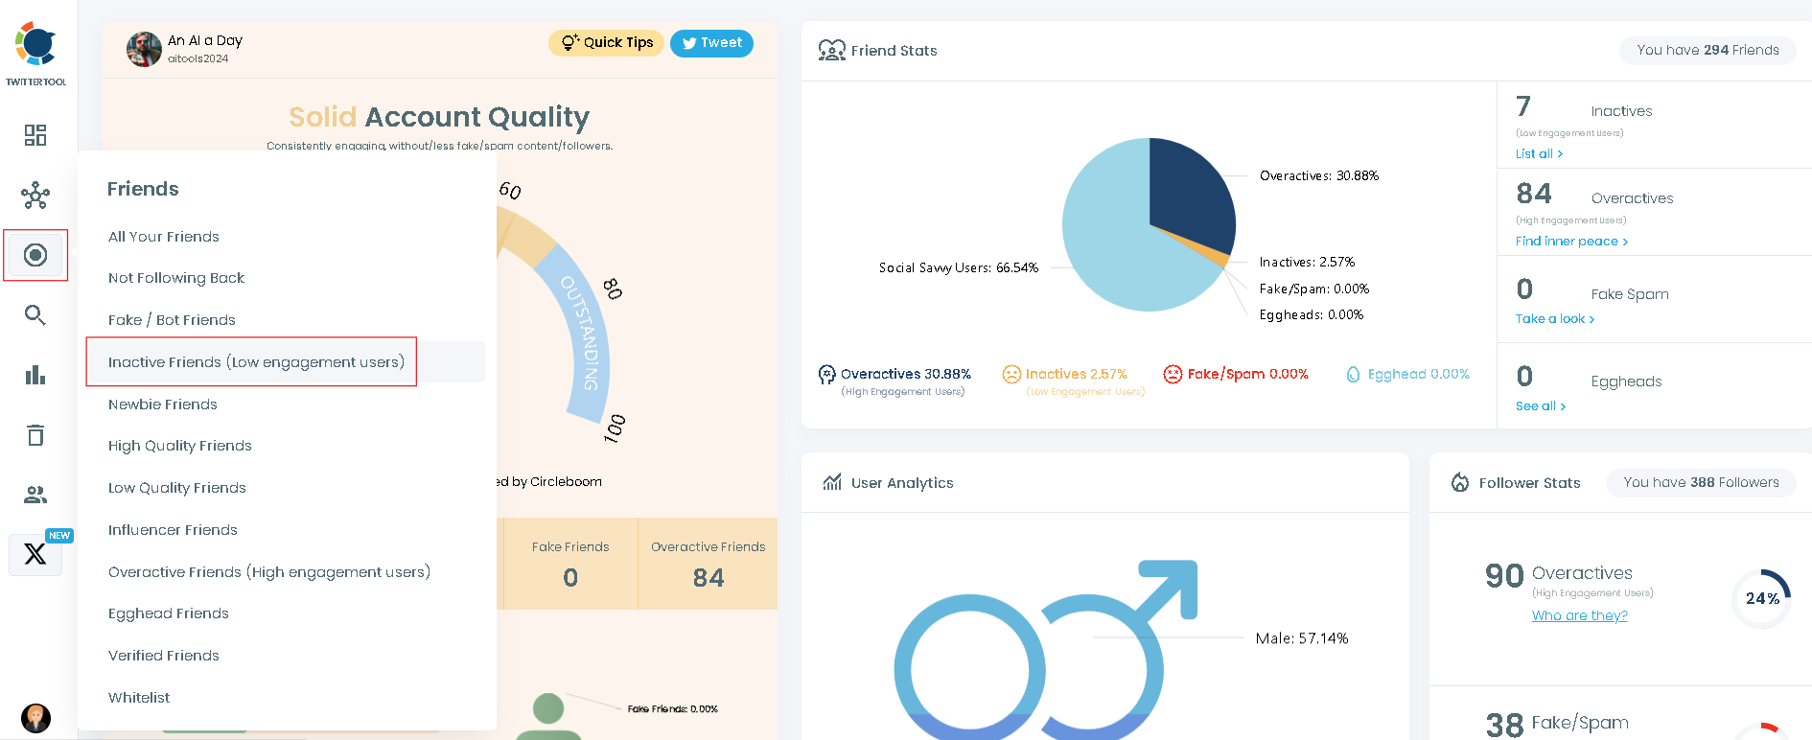The image size is (1812, 740).
Task: Click See all link under Eggheads
Action: [x=1541, y=405]
